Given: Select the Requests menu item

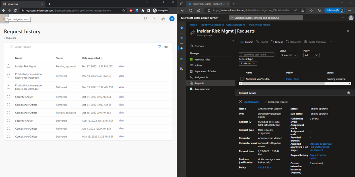Looking at the screenshot, I should (211, 83).
